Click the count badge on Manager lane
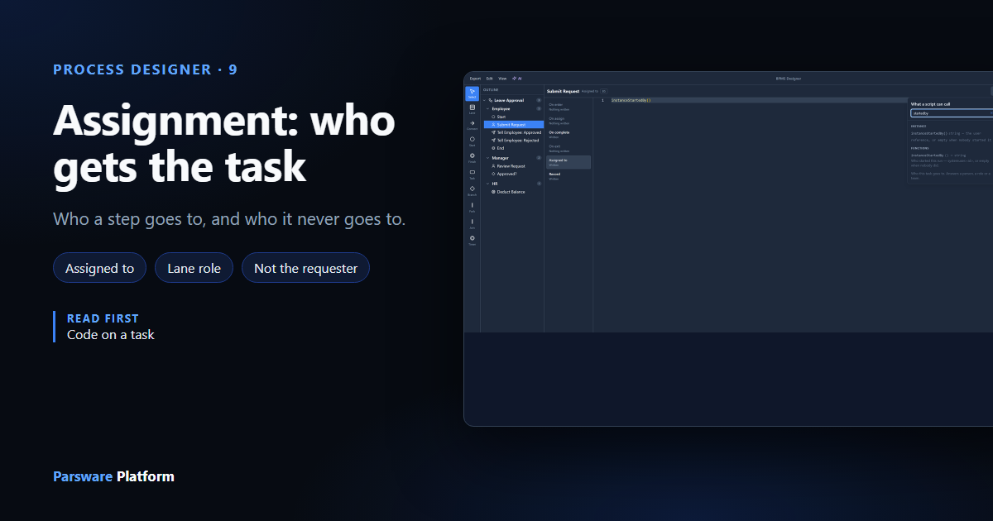The height and width of the screenshot is (521, 993). [x=539, y=158]
